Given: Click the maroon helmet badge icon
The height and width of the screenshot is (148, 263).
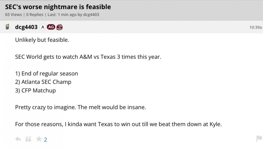Looking at the screenshot, I should coord(59,27).
